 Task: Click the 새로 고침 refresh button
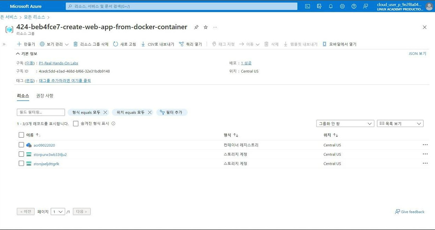125,44
